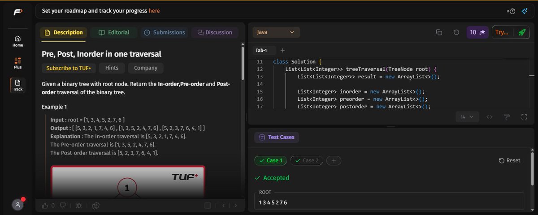Click Subscribe to TUF+ button

(69, 68)
